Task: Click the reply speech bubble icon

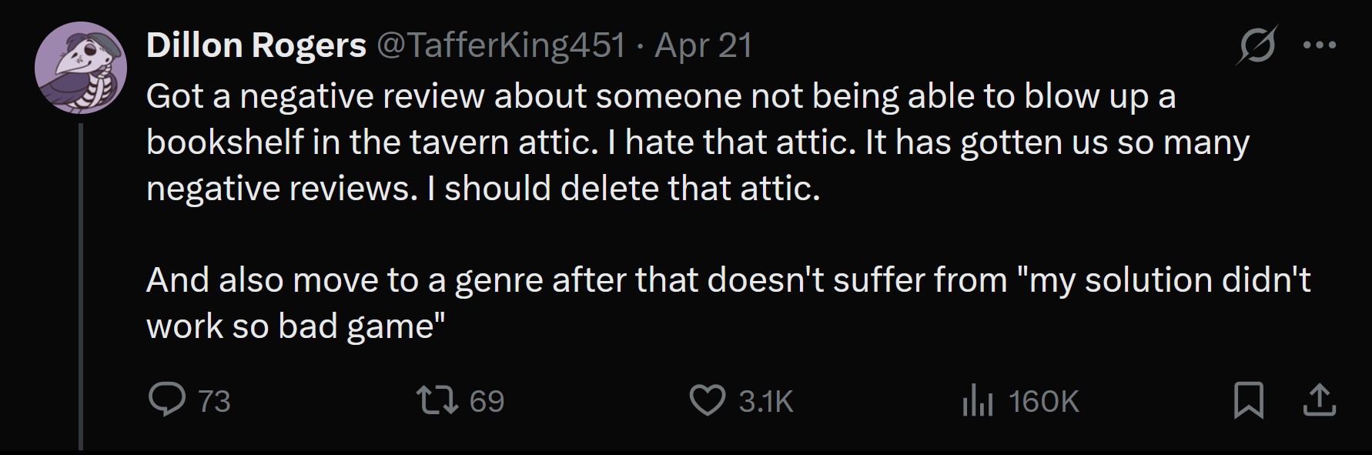Action: click(166, 400)
